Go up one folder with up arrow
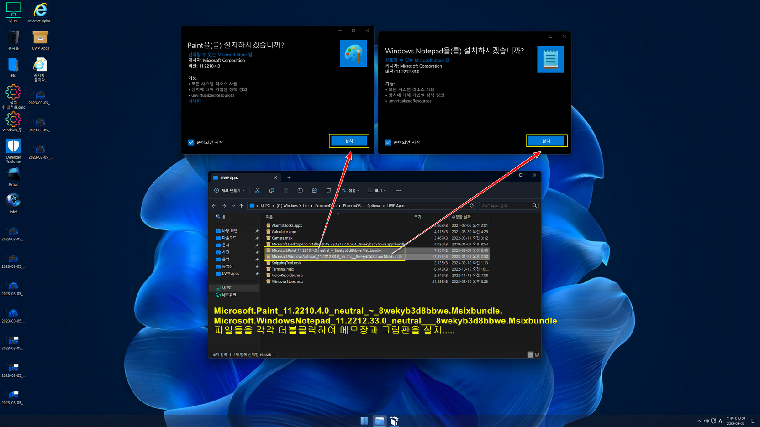 [241, 206]
